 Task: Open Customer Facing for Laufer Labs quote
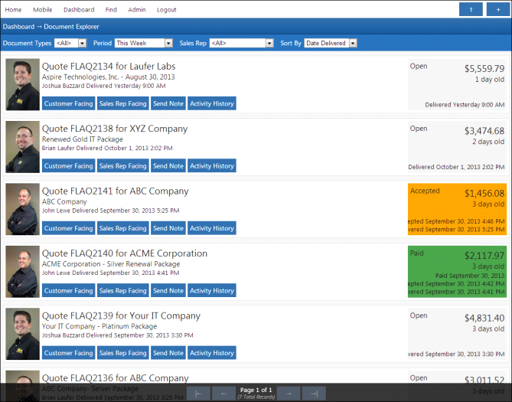tap(68, 103)
